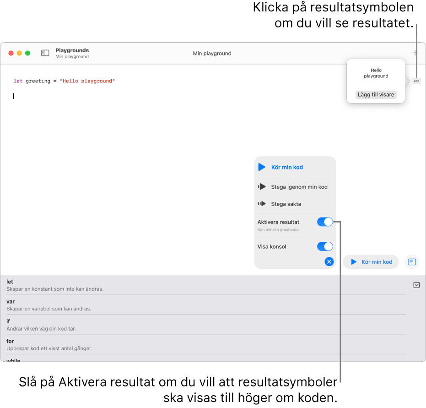Click the greeting variable name
Screen dimensions: 426x408
[x=38, y=81]
